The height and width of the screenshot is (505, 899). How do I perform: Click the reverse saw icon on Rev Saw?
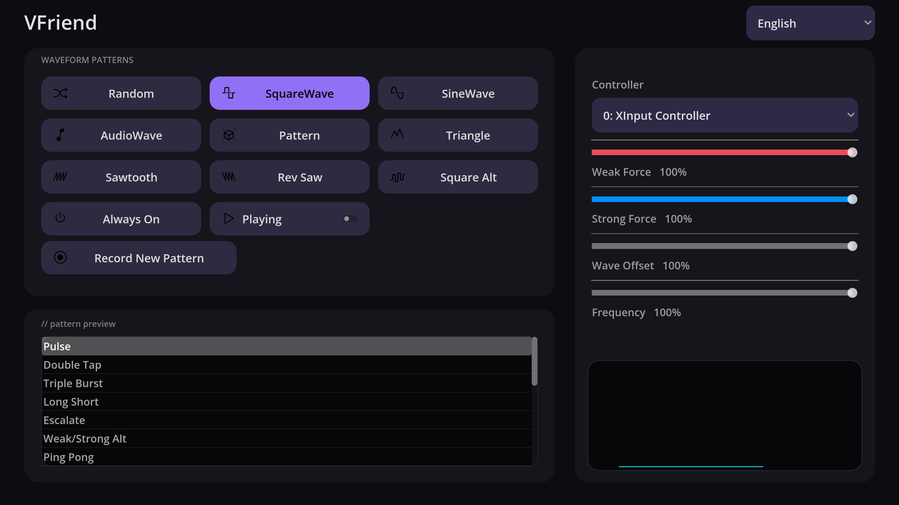click(x=228, y=177)
